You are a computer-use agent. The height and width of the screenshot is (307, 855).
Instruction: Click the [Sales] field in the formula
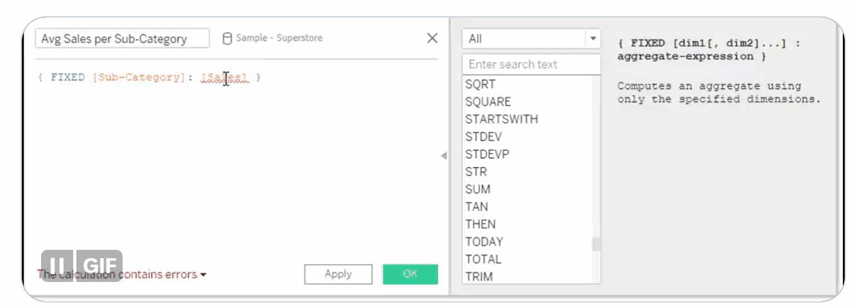click(x=224, y=78)
